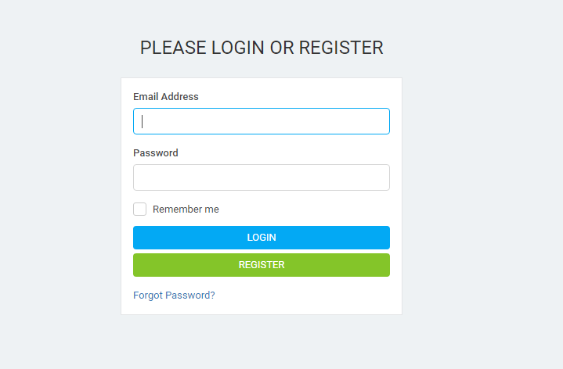Click the "Password" field label
The image size is (563, 369).
(156, 152)
